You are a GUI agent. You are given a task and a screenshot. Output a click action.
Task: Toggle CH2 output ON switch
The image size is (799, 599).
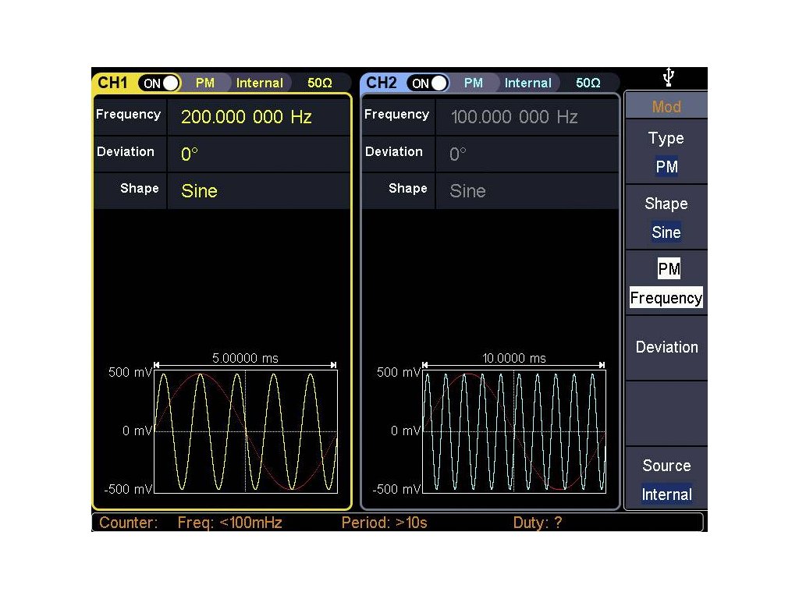(428, 83)
